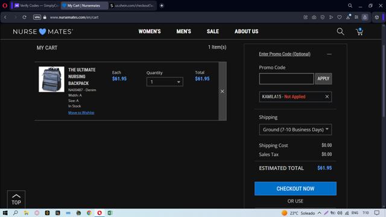Click the ENG language indicator
The width and height of the screenshot is (386, 217).
(x=355, y=213)
